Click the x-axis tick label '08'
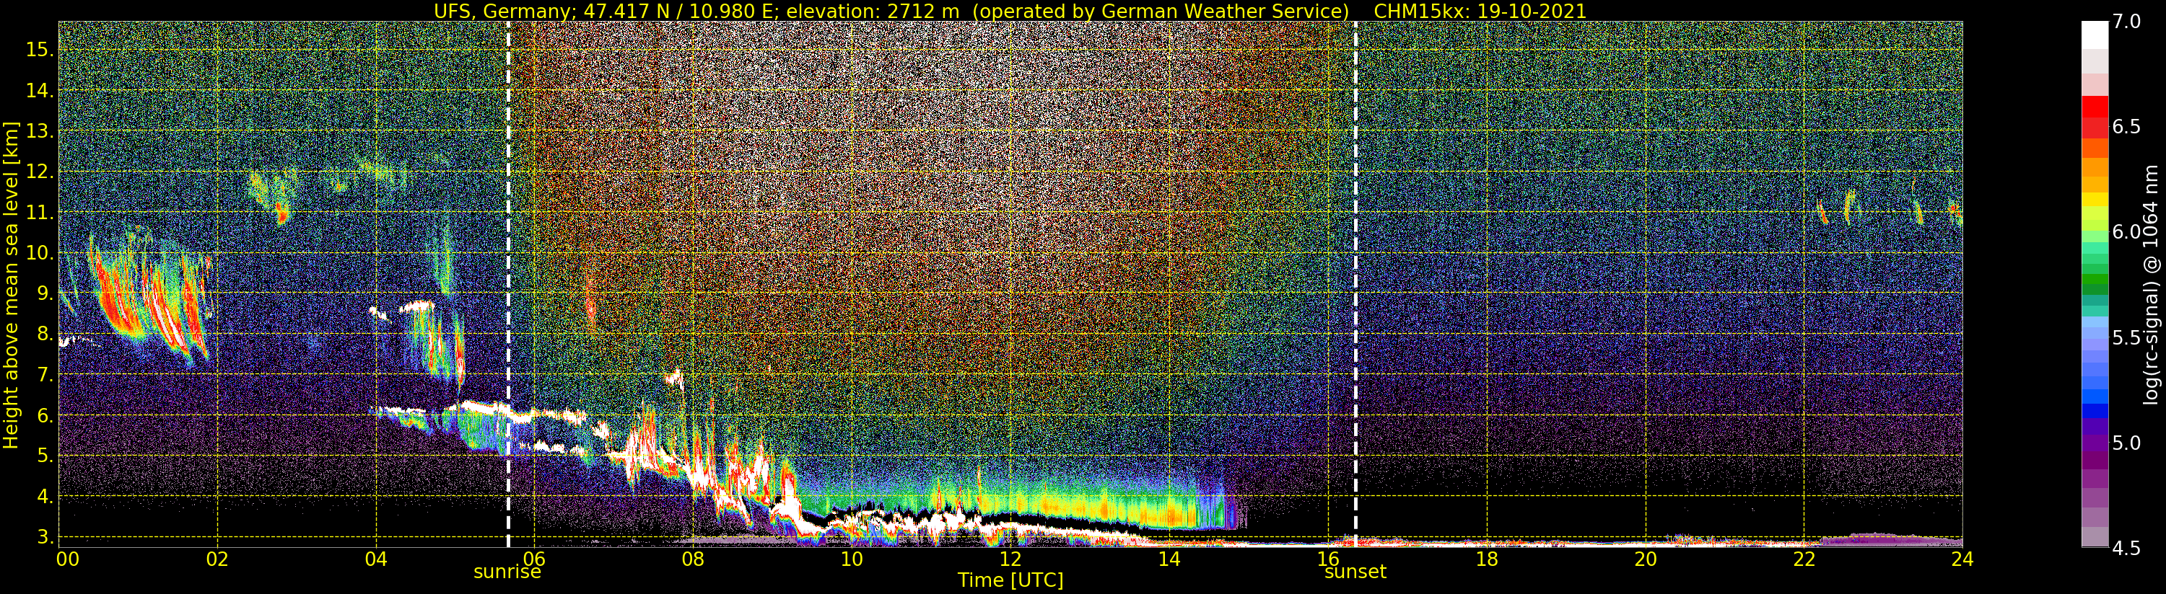2166x594 pixels. (x=693, y=559)
